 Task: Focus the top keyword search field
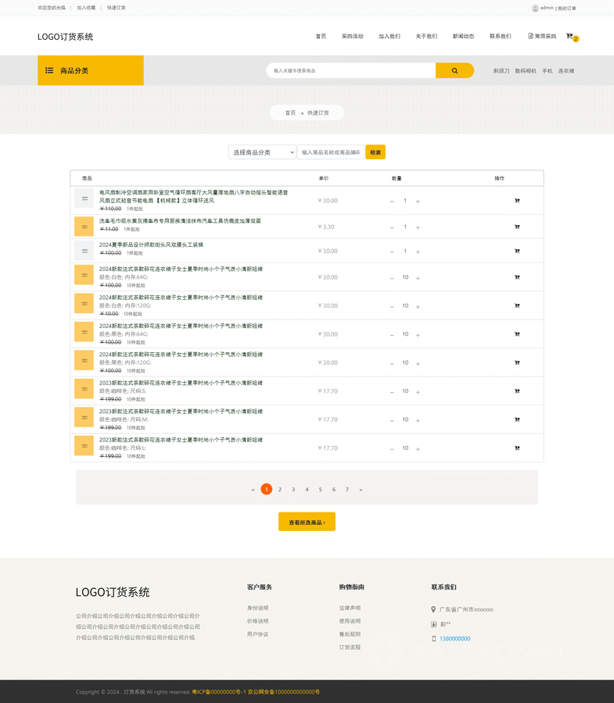(x=350, y=71)
